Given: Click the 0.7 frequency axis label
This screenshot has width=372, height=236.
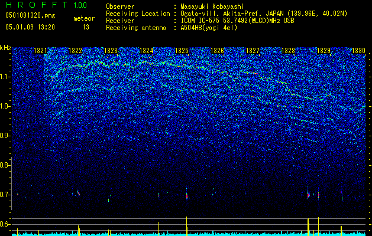Looking at the screenshot, I should pos(5,195).
